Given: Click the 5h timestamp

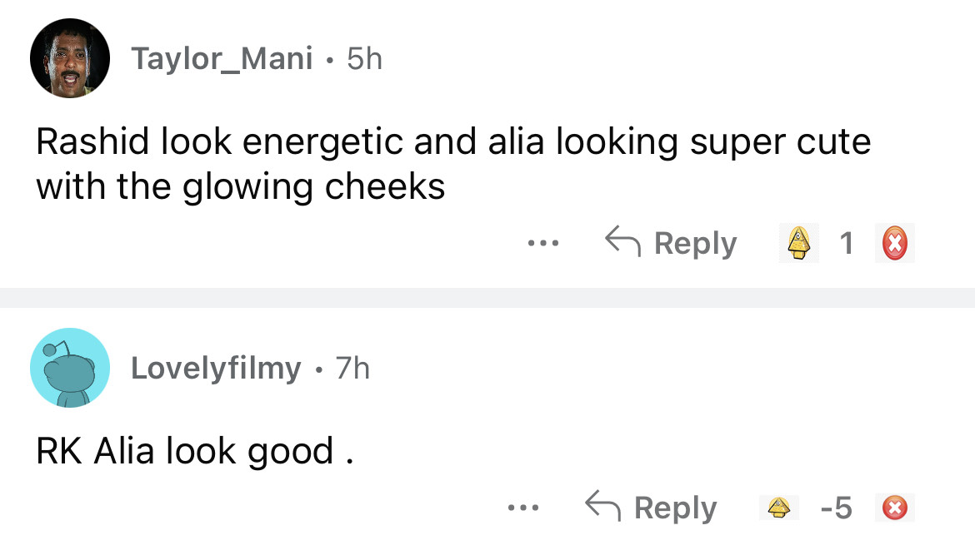Looking at the screenshot, I should pos(364,58).
